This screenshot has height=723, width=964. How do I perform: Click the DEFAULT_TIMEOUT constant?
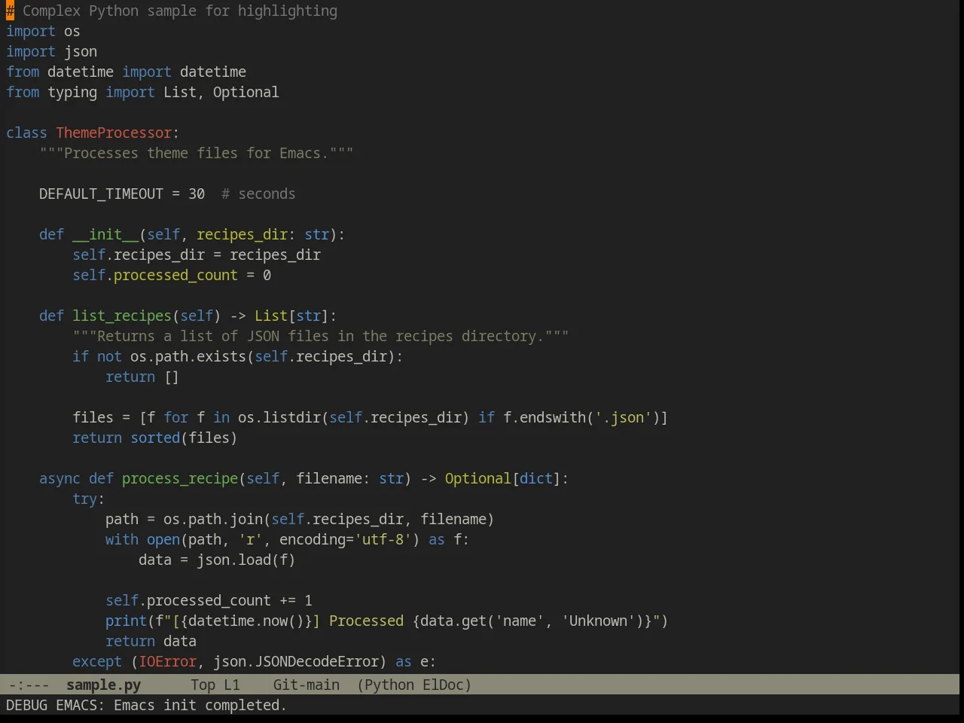(x=101, y=194)
